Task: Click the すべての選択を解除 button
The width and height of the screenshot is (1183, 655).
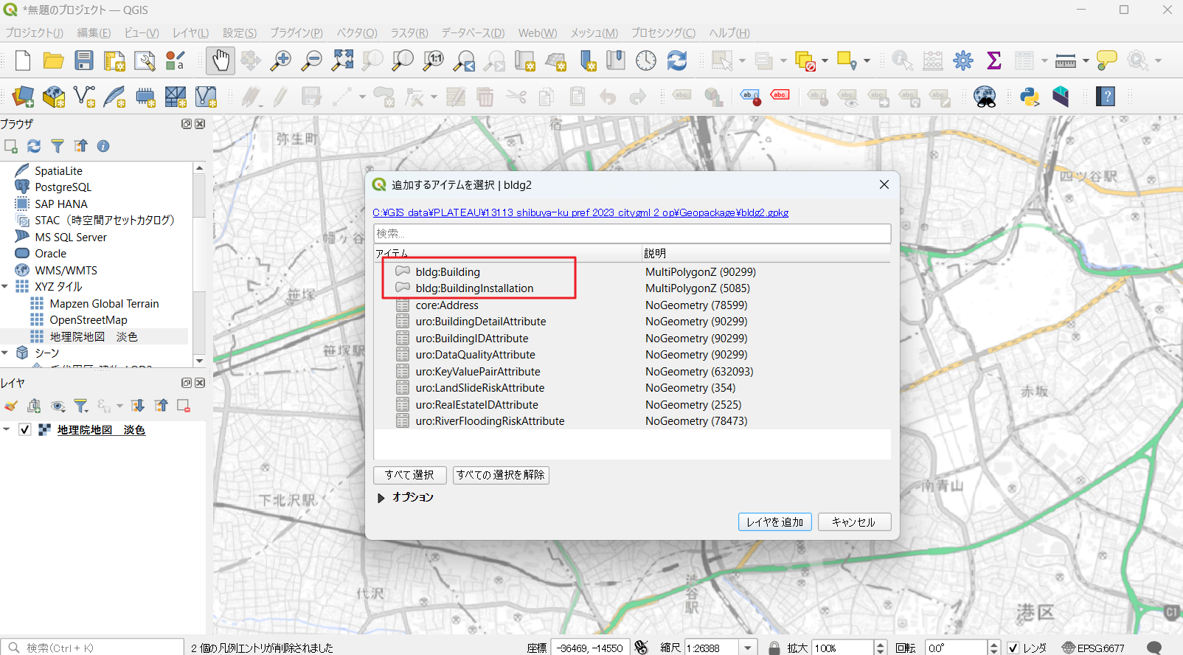Action: click(x=501, y=475)
